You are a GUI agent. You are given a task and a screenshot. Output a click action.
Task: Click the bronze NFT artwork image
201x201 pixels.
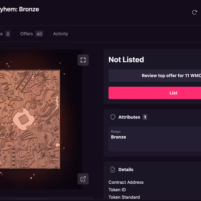click(30, 119)
